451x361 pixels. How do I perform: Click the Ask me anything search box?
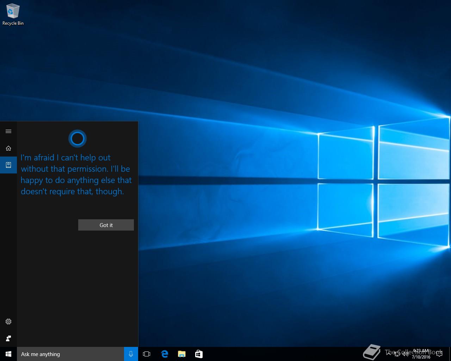click(x=70, y=354)
